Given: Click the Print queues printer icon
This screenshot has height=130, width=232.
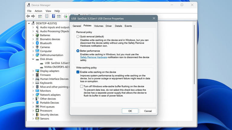Looking at the screenshot, I should pos(37,106).
